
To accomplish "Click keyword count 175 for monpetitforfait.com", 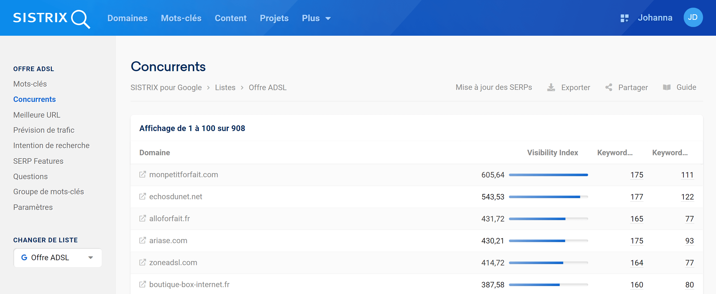I will (636, 175).
